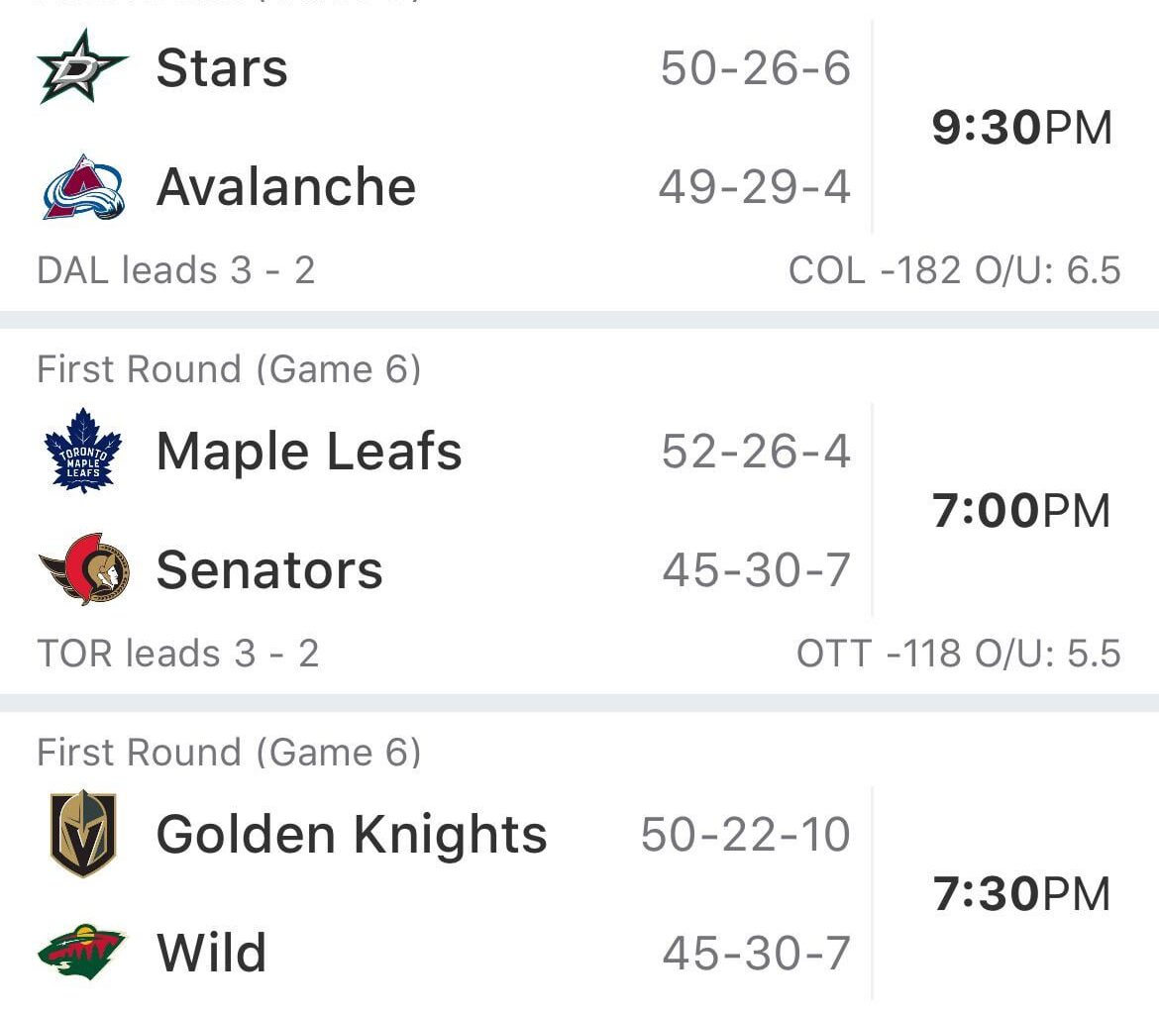Click the Senators team name
Image resolution: width=1159 pixels, height=1014 pixels.
coord(268,567)
